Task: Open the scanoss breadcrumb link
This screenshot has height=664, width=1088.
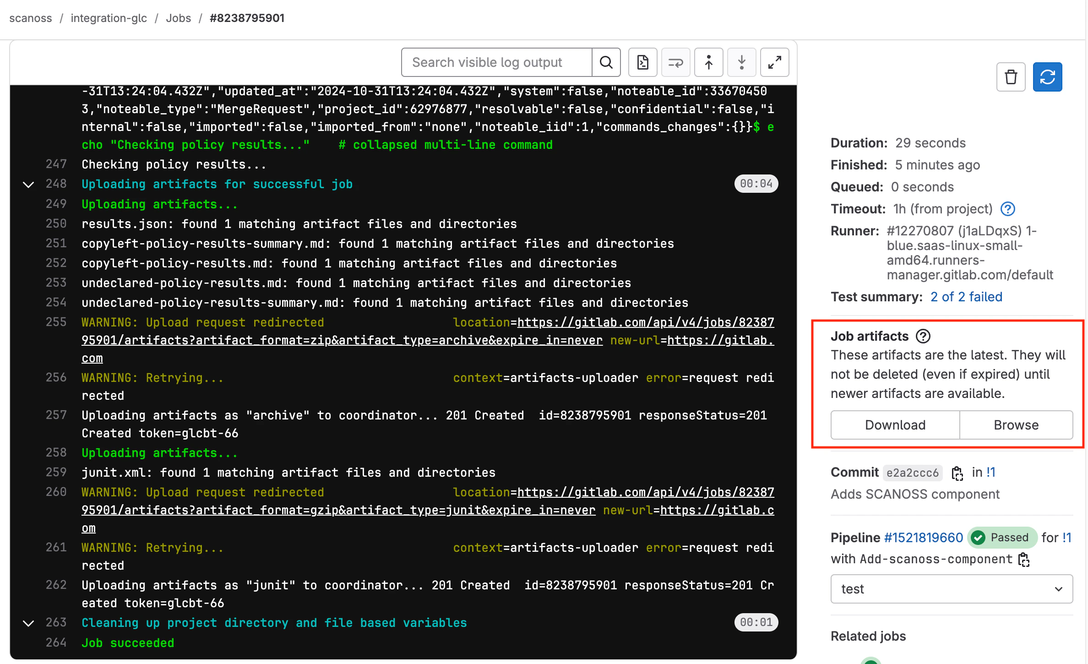Action: point(30,18)
